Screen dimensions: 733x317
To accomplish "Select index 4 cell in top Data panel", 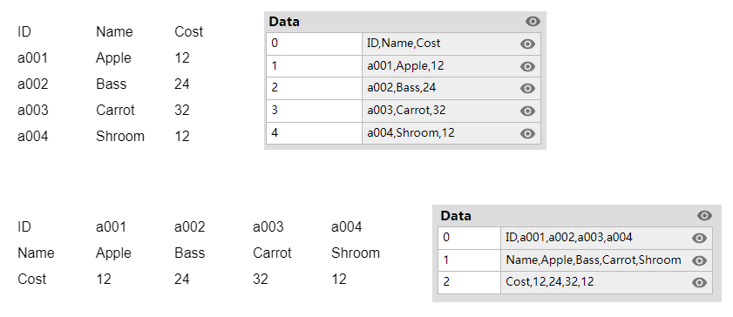I will (x=314, y=133).
